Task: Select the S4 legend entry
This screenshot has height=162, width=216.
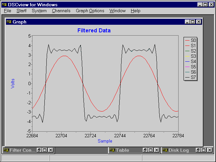Action: (190, 61)
